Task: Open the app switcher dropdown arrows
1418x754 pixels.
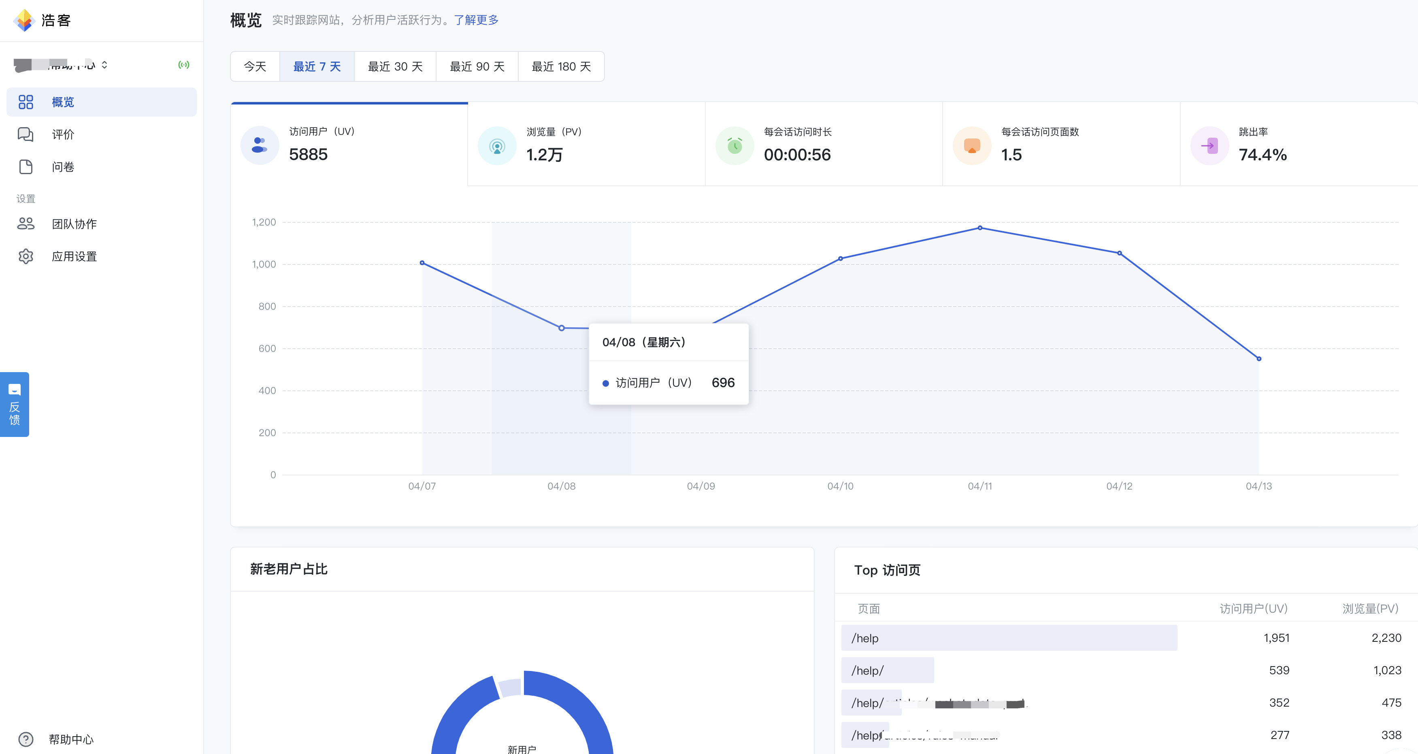Action: 104,65
